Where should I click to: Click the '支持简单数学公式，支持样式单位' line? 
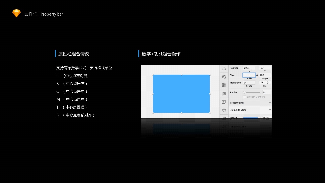[x=84, y=68]
